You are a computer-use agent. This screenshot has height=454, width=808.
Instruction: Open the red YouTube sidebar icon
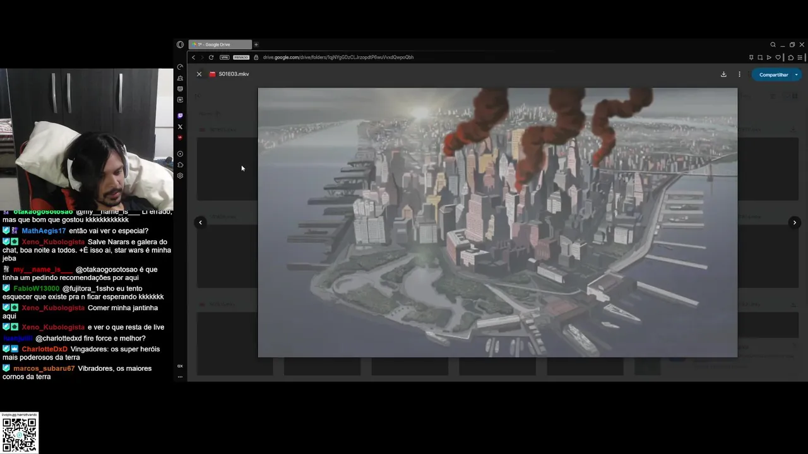coord(180,137)
